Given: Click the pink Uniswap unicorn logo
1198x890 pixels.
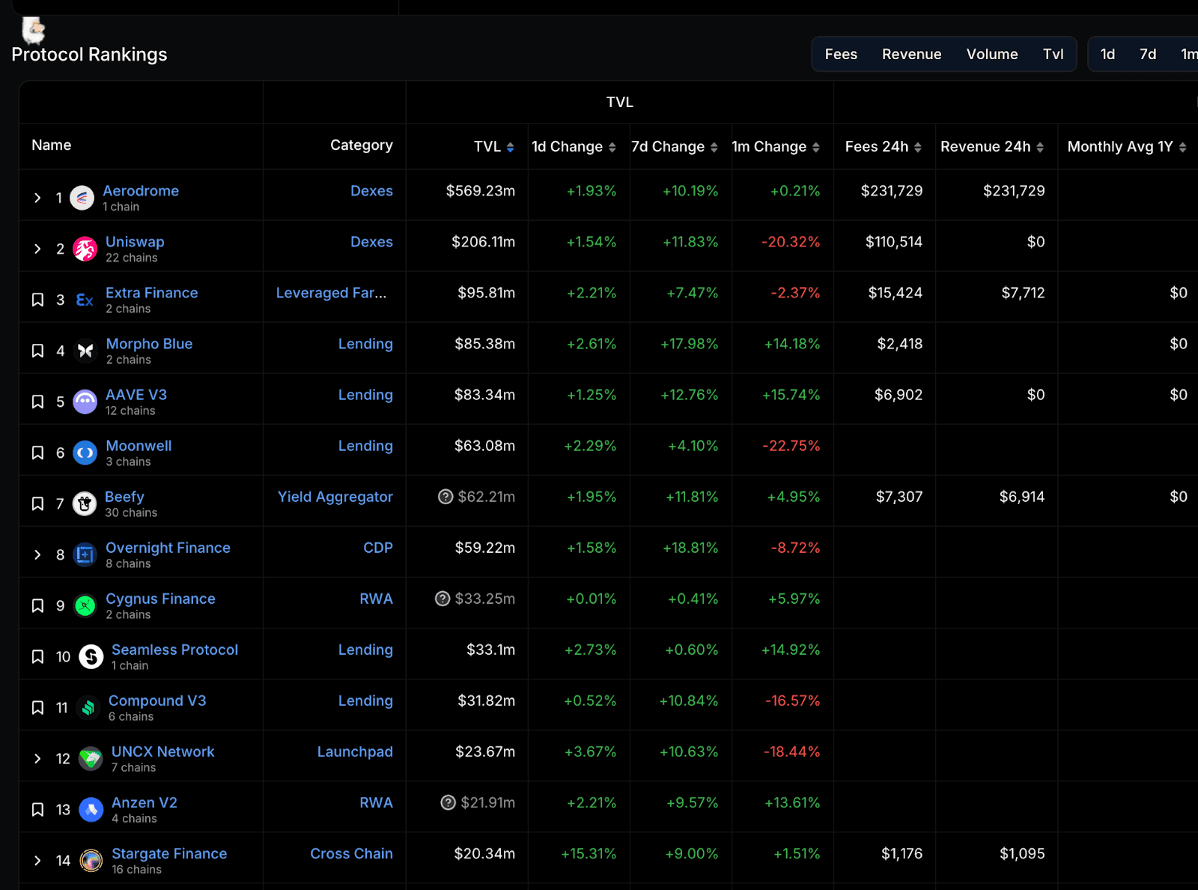Looking at the screenshot, I should 85,249.
